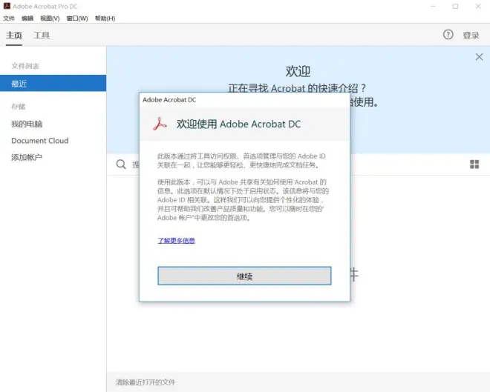Click the 欢迎使用 Adobe Acrobat DC heading
The height and width of the screenshot is (392, 490).
pyautogui.click(x=238, y=124)
